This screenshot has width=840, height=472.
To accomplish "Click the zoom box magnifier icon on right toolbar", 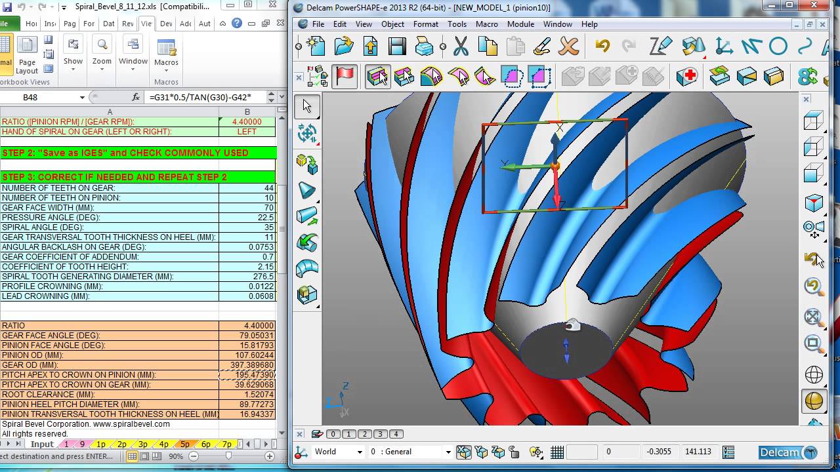I will point(814,344).
